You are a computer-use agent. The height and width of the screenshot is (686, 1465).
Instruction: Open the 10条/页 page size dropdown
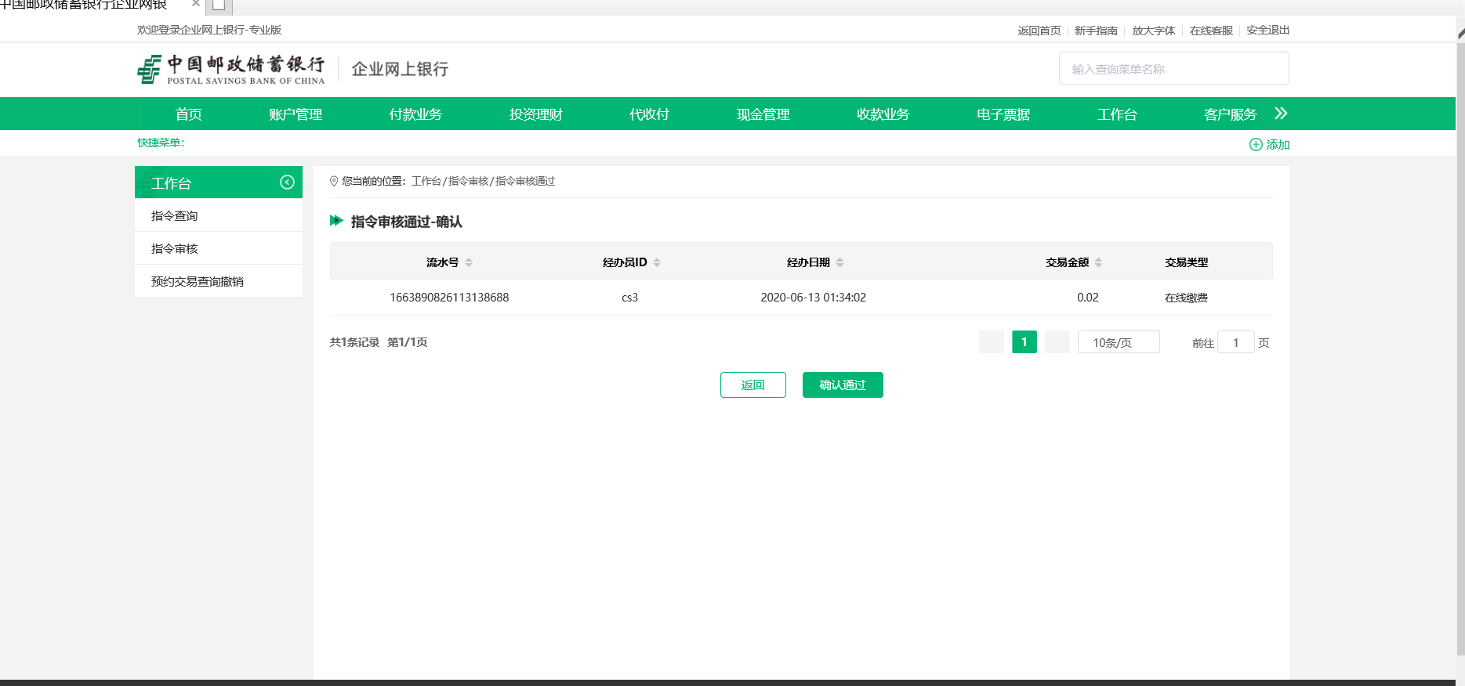[x=1118, y=342]
